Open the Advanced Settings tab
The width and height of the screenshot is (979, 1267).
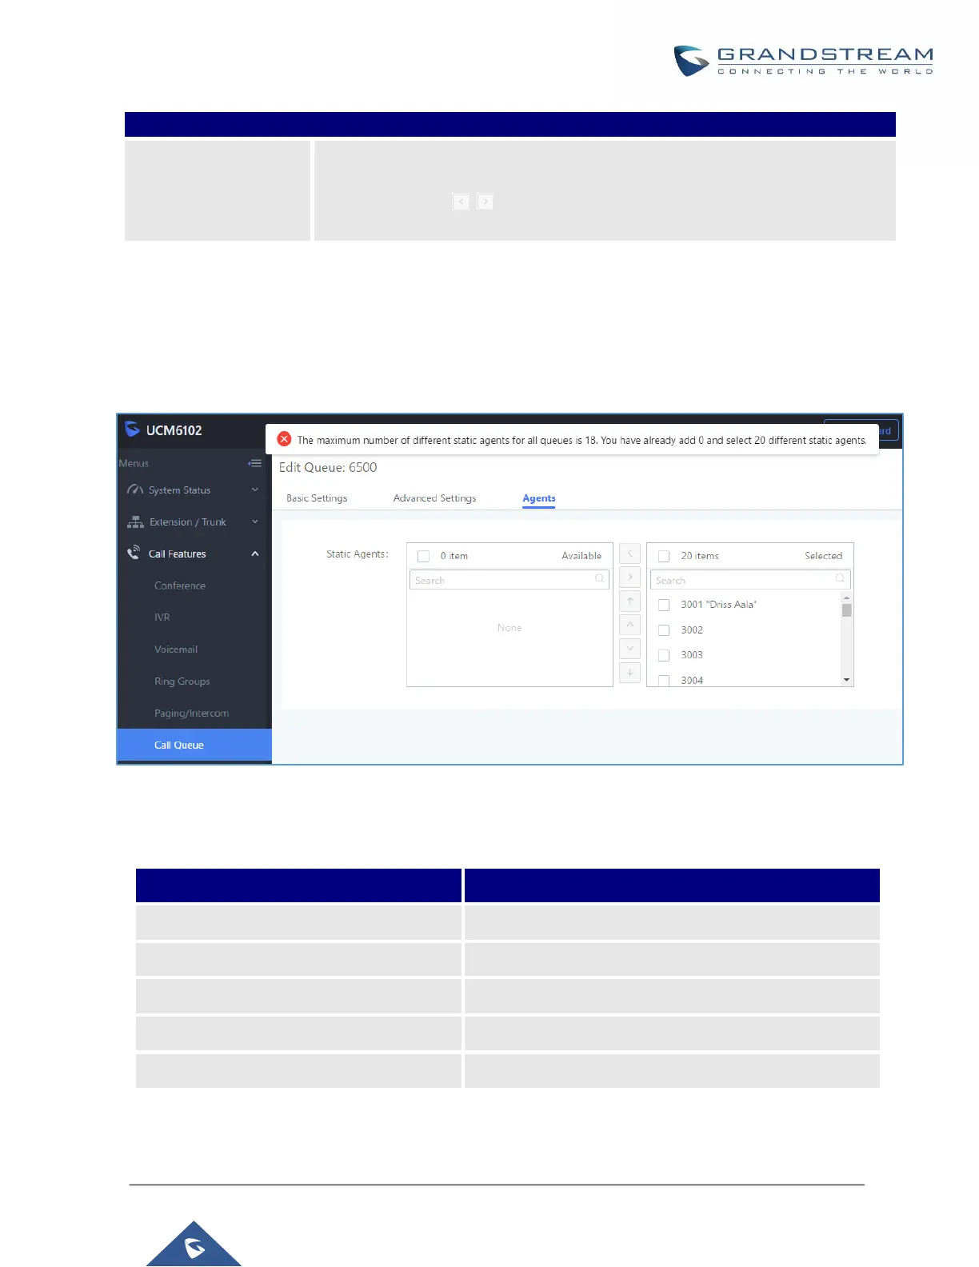tap(434, 498)
